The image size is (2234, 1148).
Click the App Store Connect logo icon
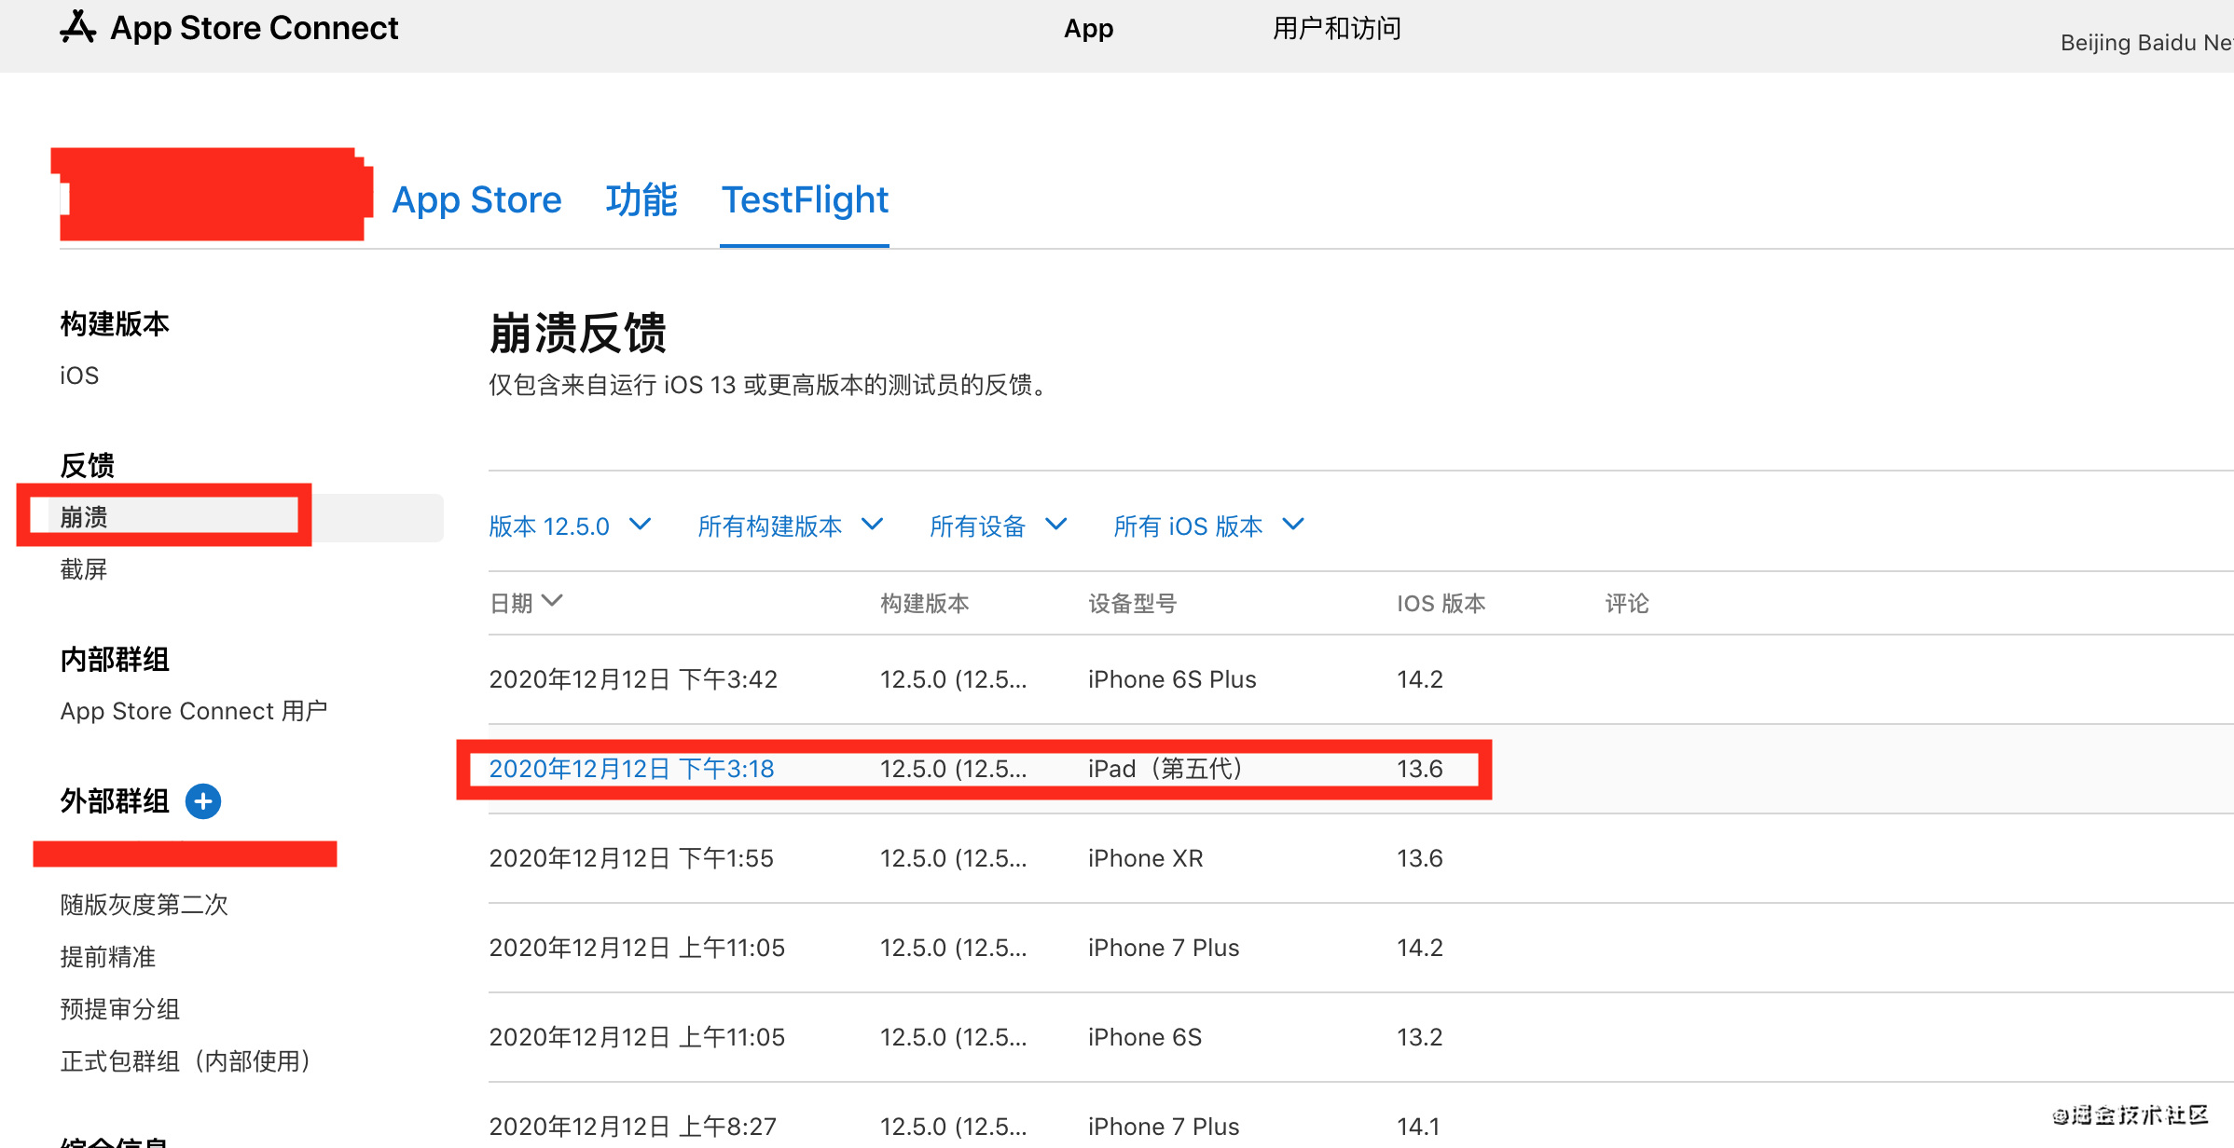point(78,28)
